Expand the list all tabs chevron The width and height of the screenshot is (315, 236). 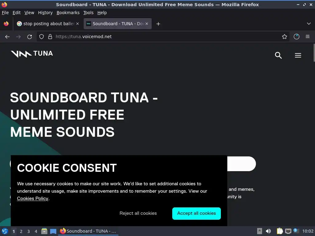(x=309, y=24)
